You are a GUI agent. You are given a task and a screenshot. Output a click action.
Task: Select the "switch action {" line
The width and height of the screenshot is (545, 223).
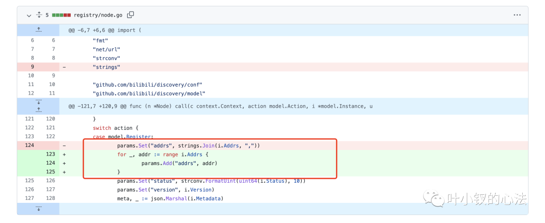pyautogui.click(x=116, y=128)
